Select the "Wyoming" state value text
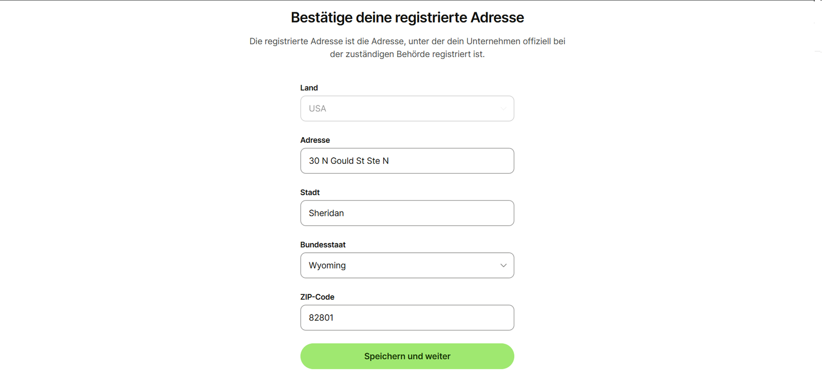The width and height of the screenshot is (822, 373). point(327,266)
